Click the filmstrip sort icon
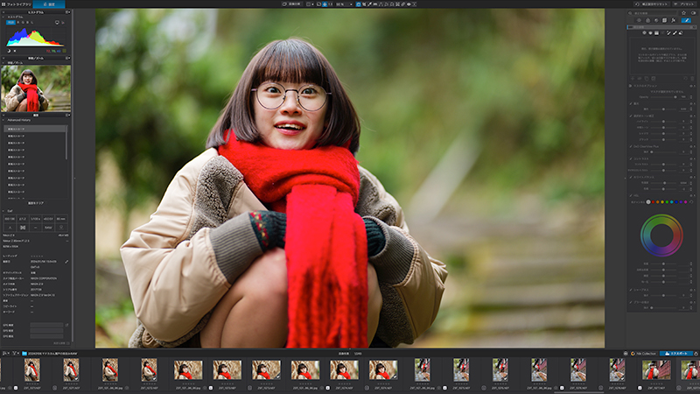Viewport: 700px width, 394px height. pos(5,354)
